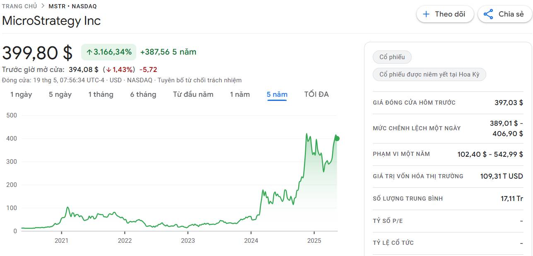Select the 1 năm range tab

coord(240,94)
